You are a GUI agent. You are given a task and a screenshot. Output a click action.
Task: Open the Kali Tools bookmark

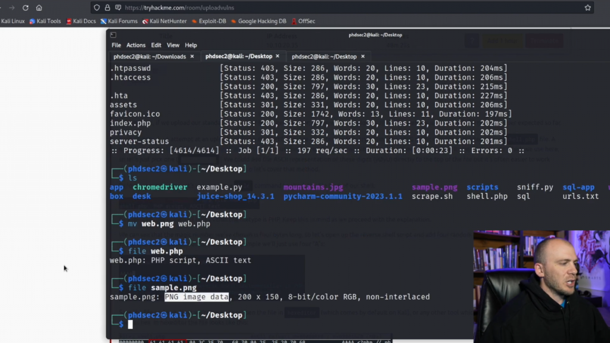click(45, 21)
